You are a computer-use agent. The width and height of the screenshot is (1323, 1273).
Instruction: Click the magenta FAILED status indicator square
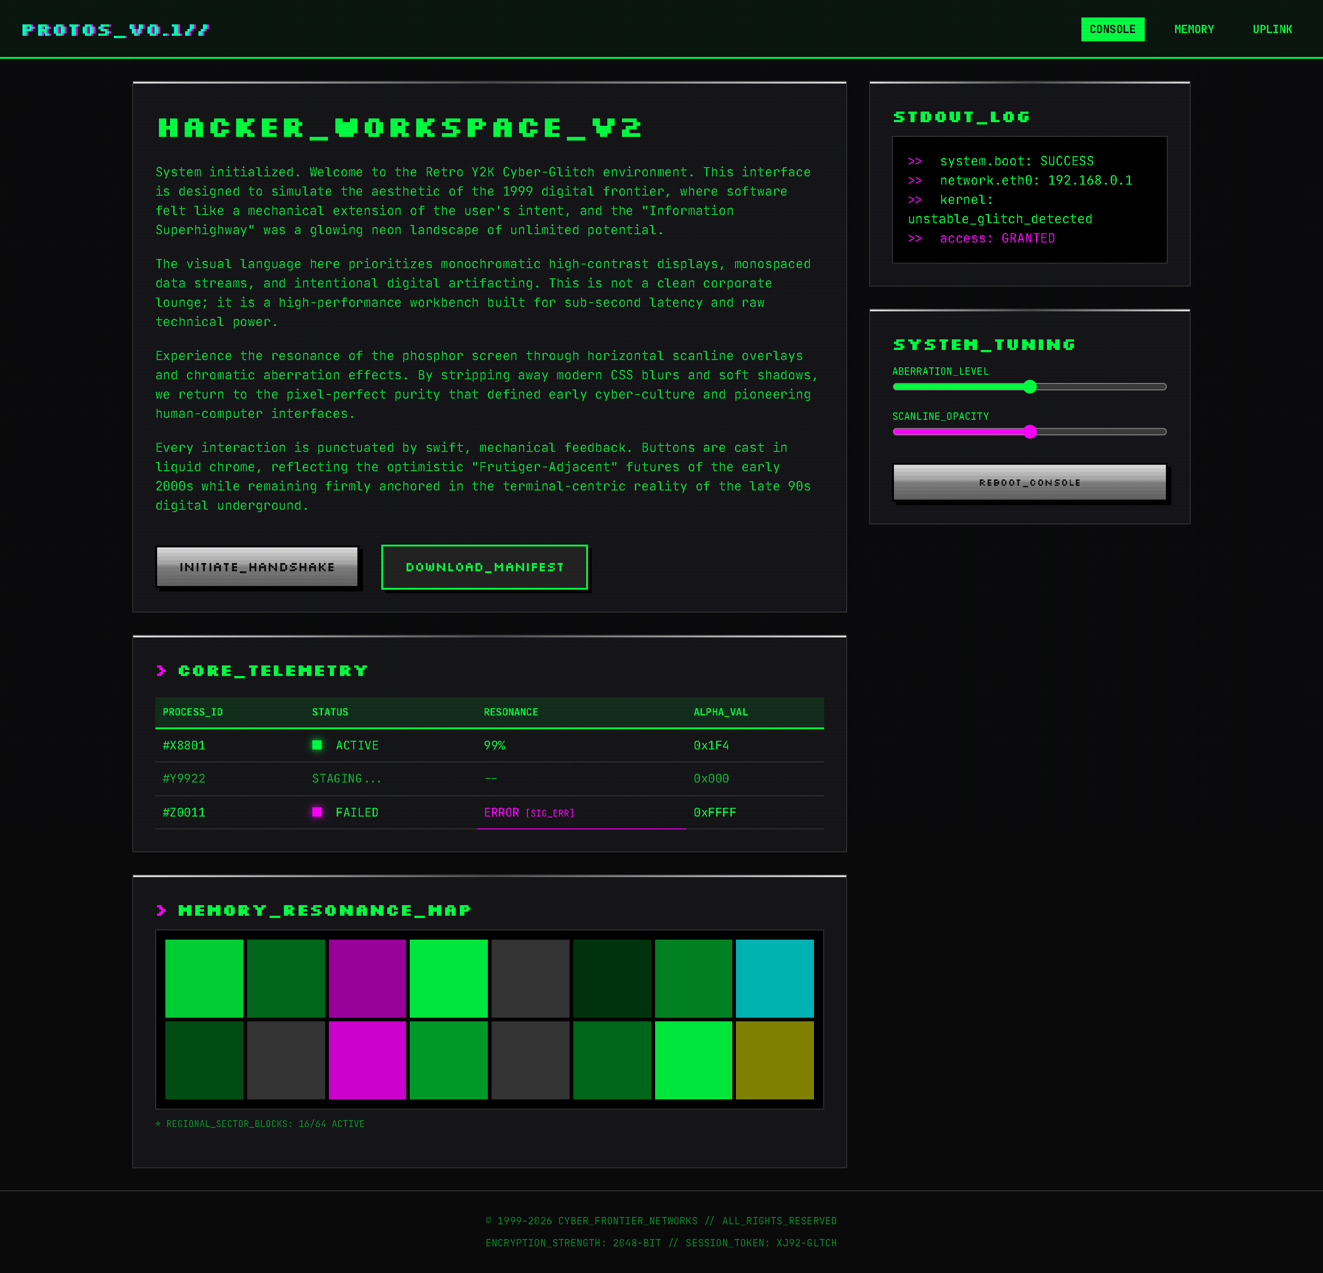pos(317,811)
